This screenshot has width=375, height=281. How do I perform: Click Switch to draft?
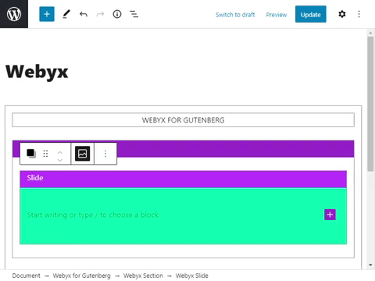pos(235,15)
